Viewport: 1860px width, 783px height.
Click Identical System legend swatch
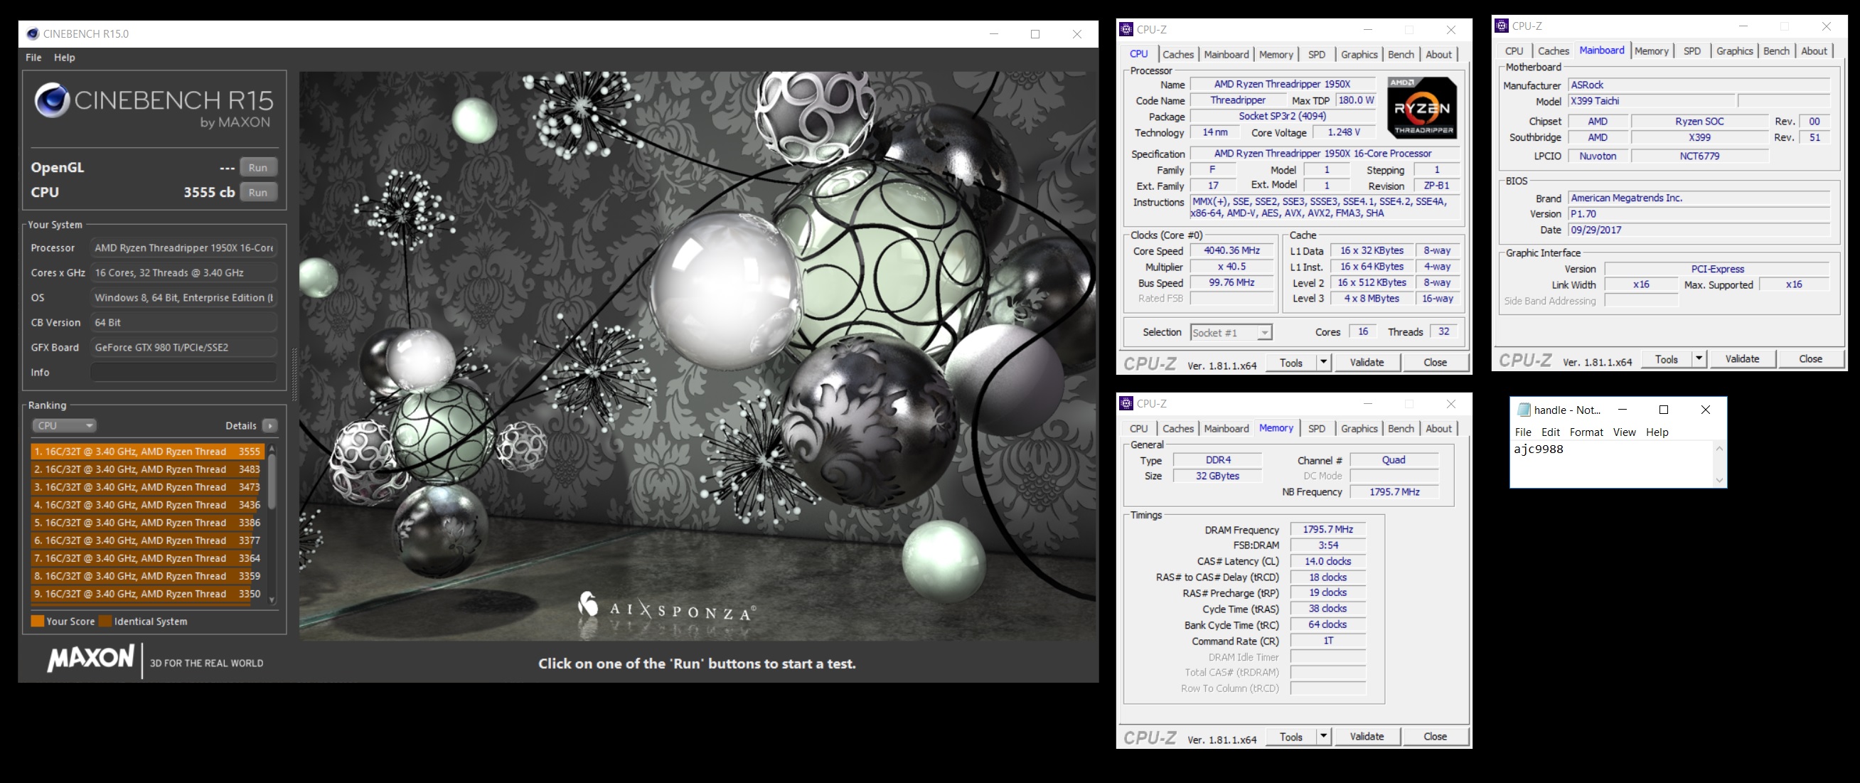click(x=105, y=621)
